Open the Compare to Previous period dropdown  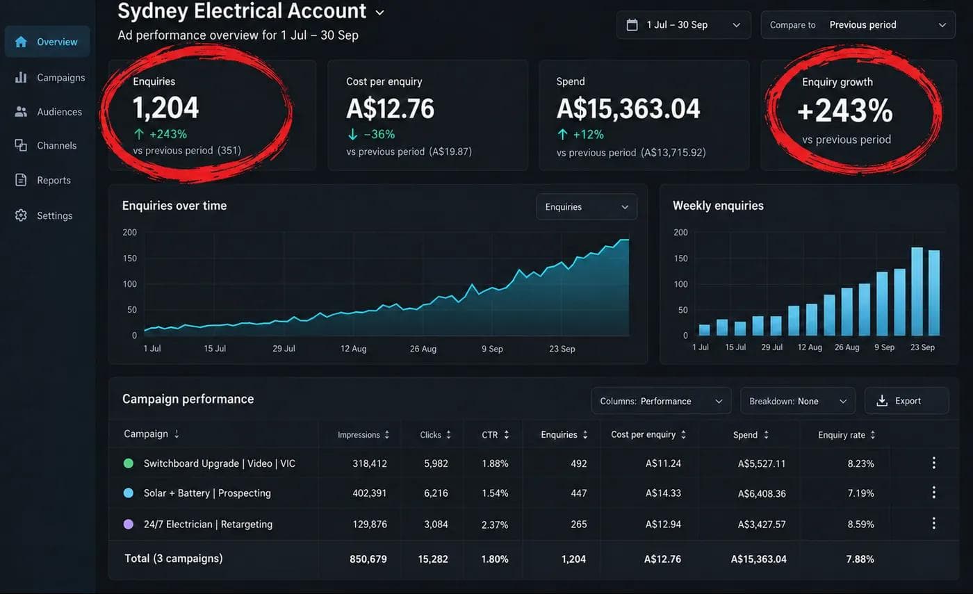(858, 25)
